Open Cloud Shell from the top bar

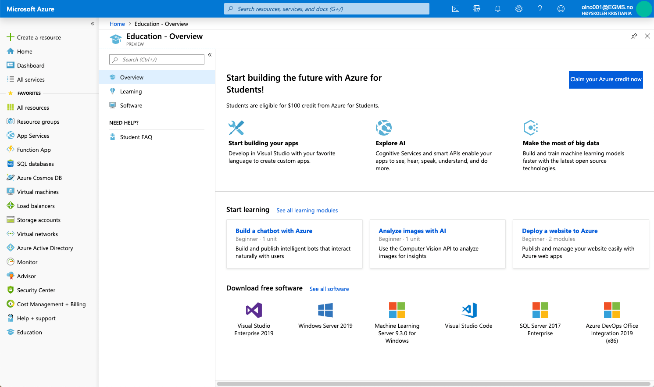click(456, 9)
